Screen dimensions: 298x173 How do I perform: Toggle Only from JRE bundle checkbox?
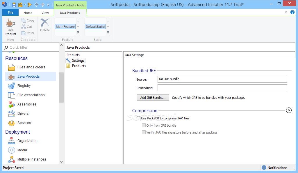144,125
